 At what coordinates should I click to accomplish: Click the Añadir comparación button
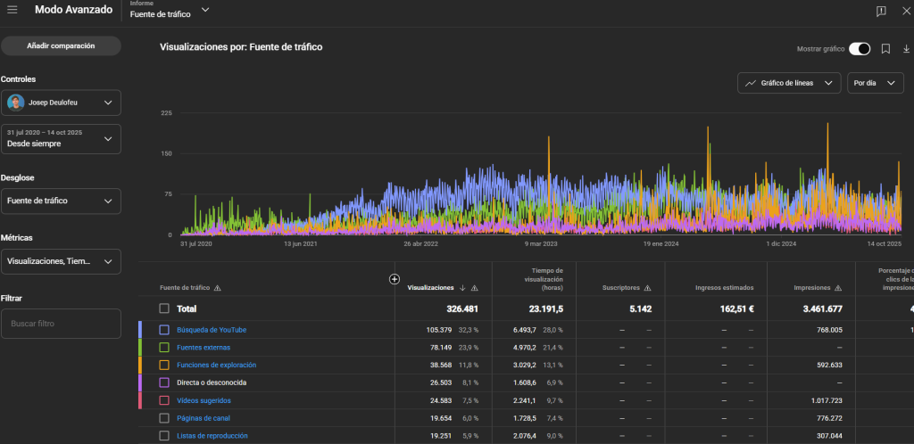(x=61, y=45)
